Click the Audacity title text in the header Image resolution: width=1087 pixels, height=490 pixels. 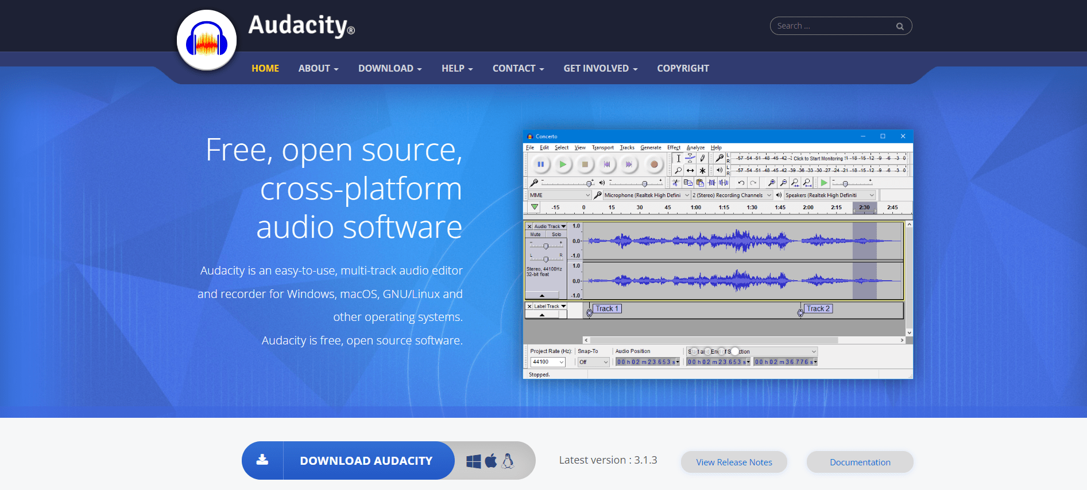click(x=301, y=26)
